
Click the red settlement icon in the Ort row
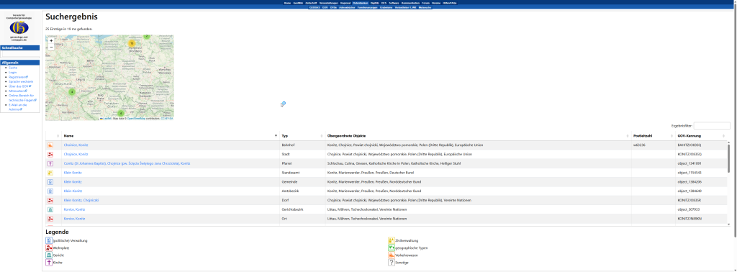(x=50, y=219)
